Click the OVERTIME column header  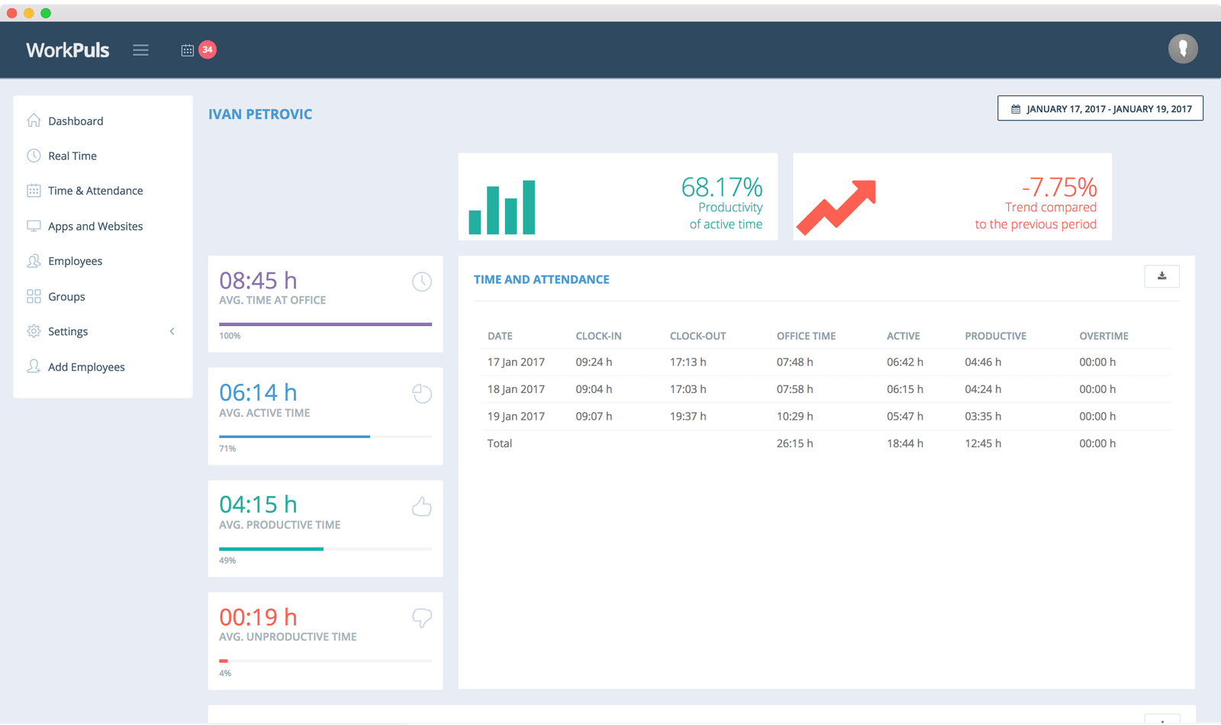coord(1103,336)
